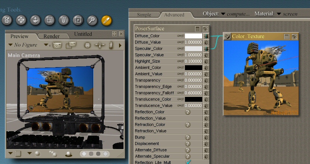Open the Object dropdown menu
This screenshot has width=310, height=164.
click(x=223, y=14)
